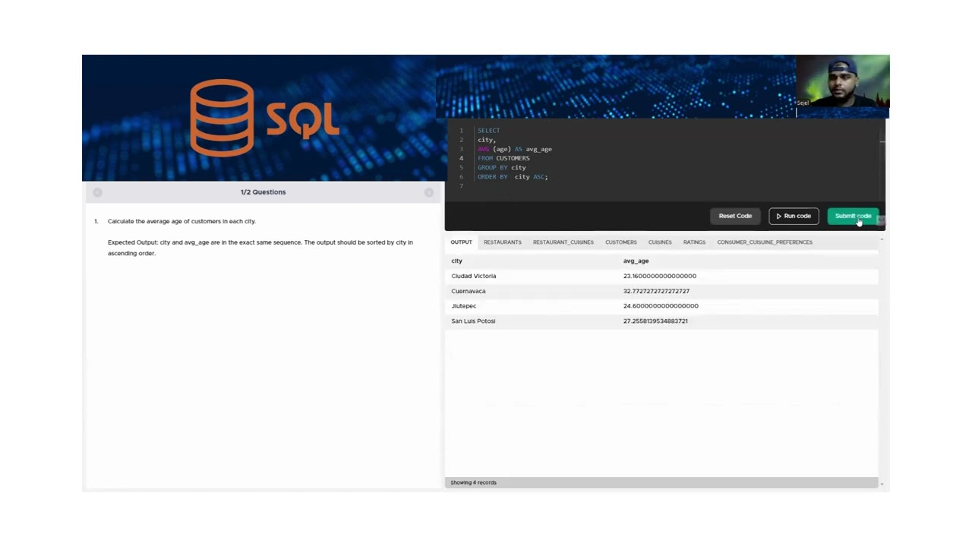Open the RESTAURANTS table tab

pos(503,242)
